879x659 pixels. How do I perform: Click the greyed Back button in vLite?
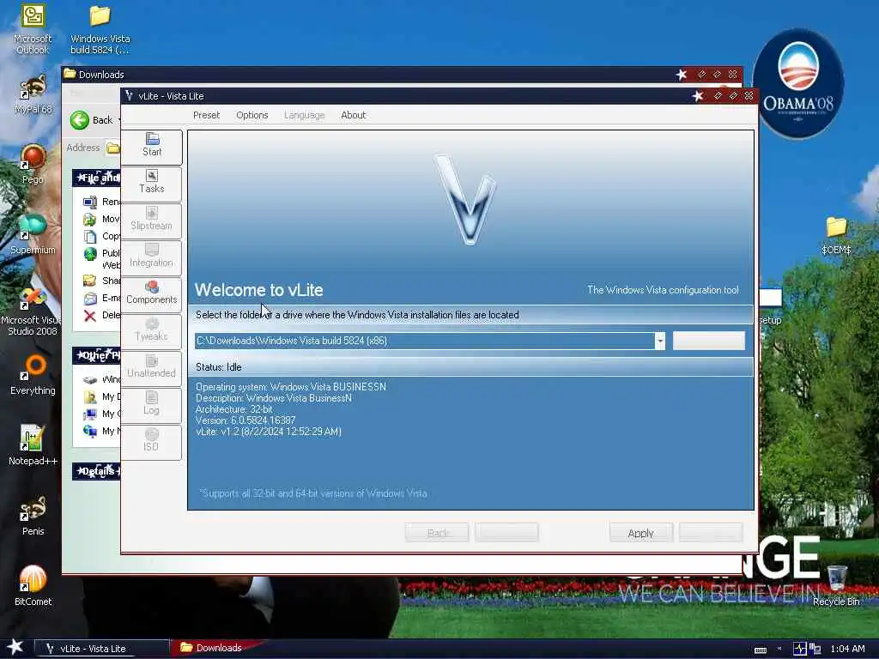pos(437,533)
